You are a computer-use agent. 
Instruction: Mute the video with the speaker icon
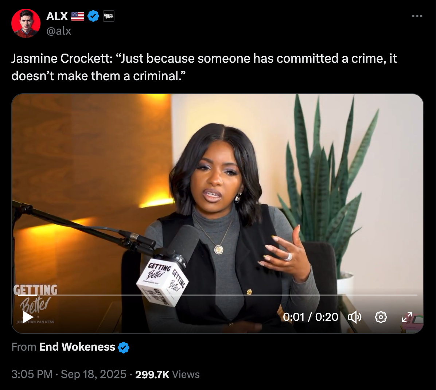[355, 317]
